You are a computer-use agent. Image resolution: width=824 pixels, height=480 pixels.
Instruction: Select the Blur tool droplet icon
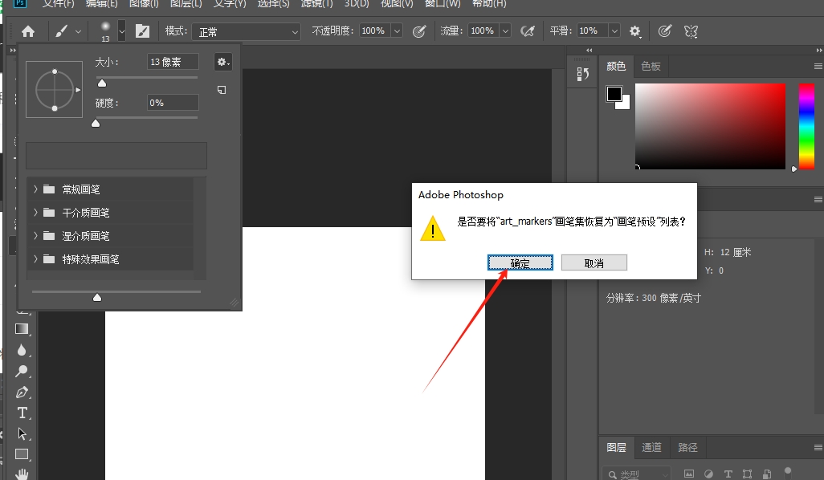pyautogui.click(x=22, y=350)
